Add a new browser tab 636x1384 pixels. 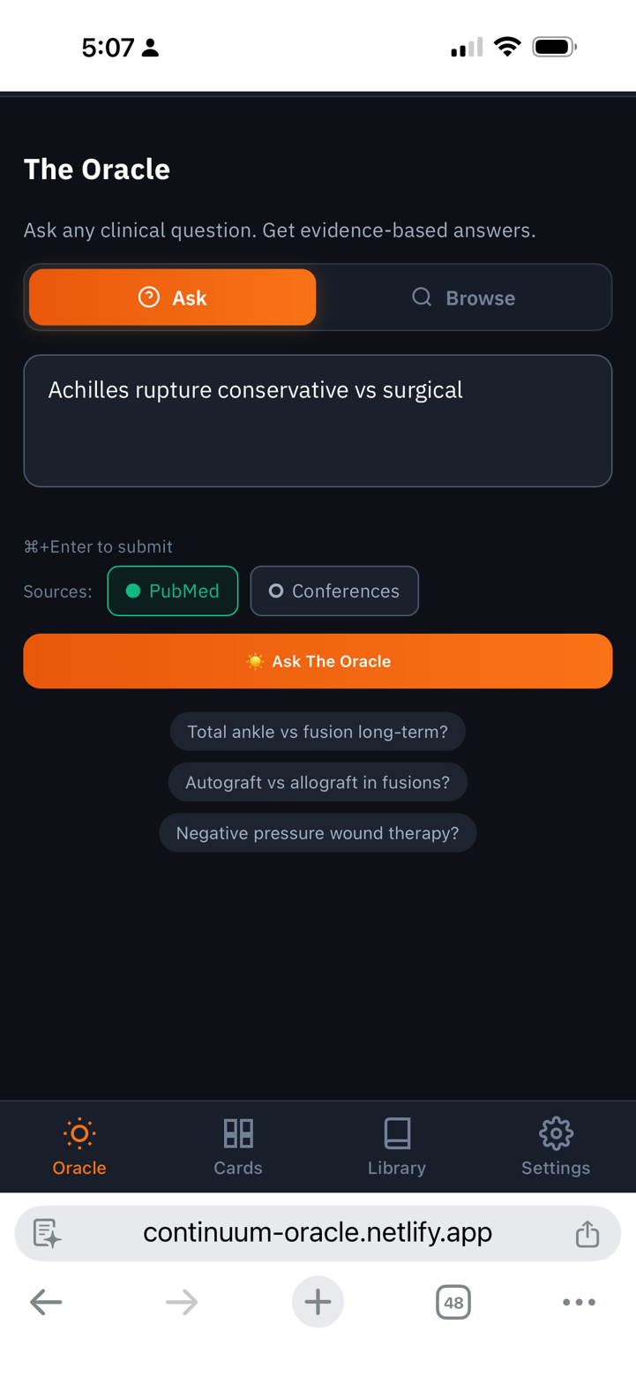point(318,1302)
